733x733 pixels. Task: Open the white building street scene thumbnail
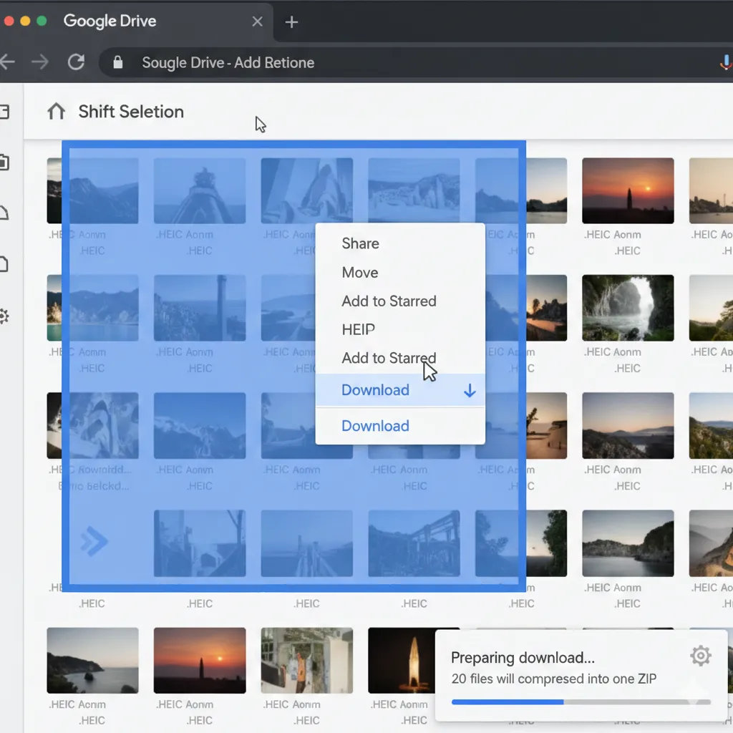coord(306,660)
